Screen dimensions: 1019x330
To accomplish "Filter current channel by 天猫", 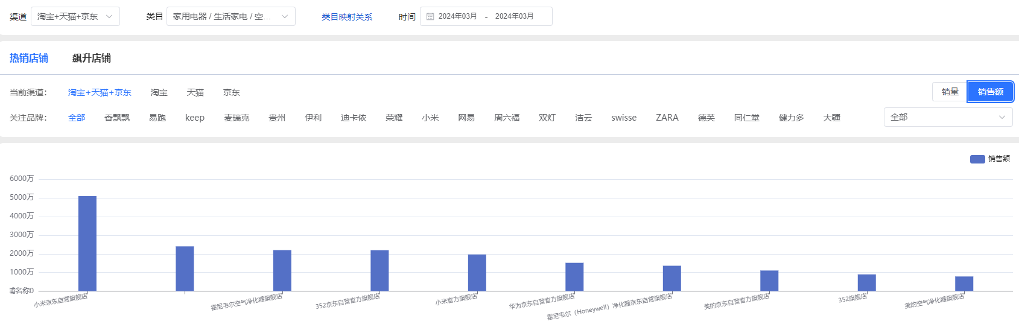I will click(195, 92).
